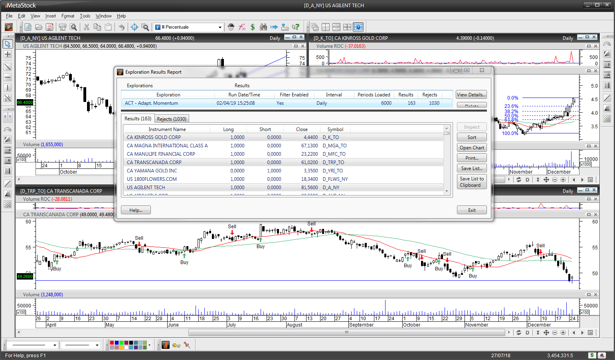Click the Bloomberg-style P logo button
Image resolution: width=615 pixels, height=360 pixels.
[9, 27]
